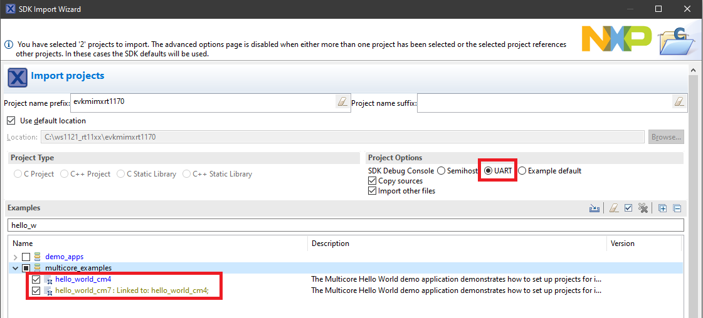Collapse the multicore_examples tree node
703x318 pixels.
[x=15, y=269]
